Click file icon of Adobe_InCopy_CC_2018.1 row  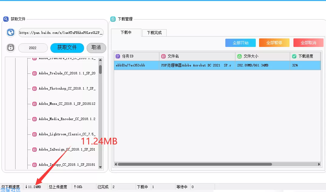point(34,165)
